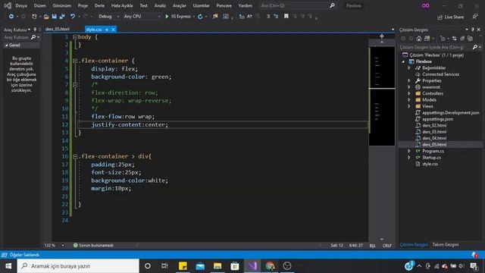Open the Mail app from the taskbar
This screenshot has width=485, height=273.
[200, 266]
